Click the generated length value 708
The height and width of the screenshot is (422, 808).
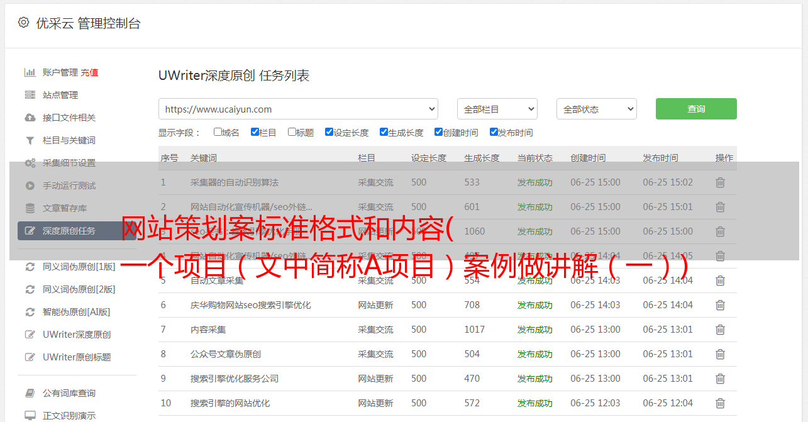click(472, 305)
